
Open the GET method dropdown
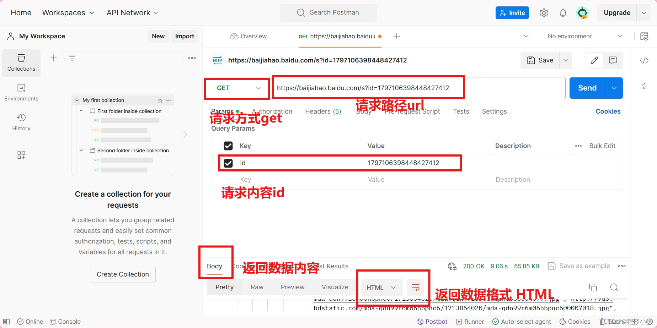point(239,88)
